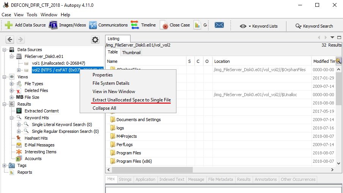Viewport: 343px width, 193px height.
Task: Click the Deleted Files red X icon
Action: pos(19,91)
